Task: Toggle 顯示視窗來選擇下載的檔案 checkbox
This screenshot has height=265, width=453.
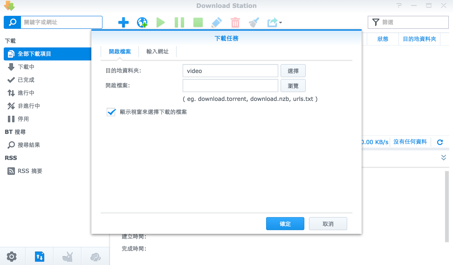Action: [111, 112]
